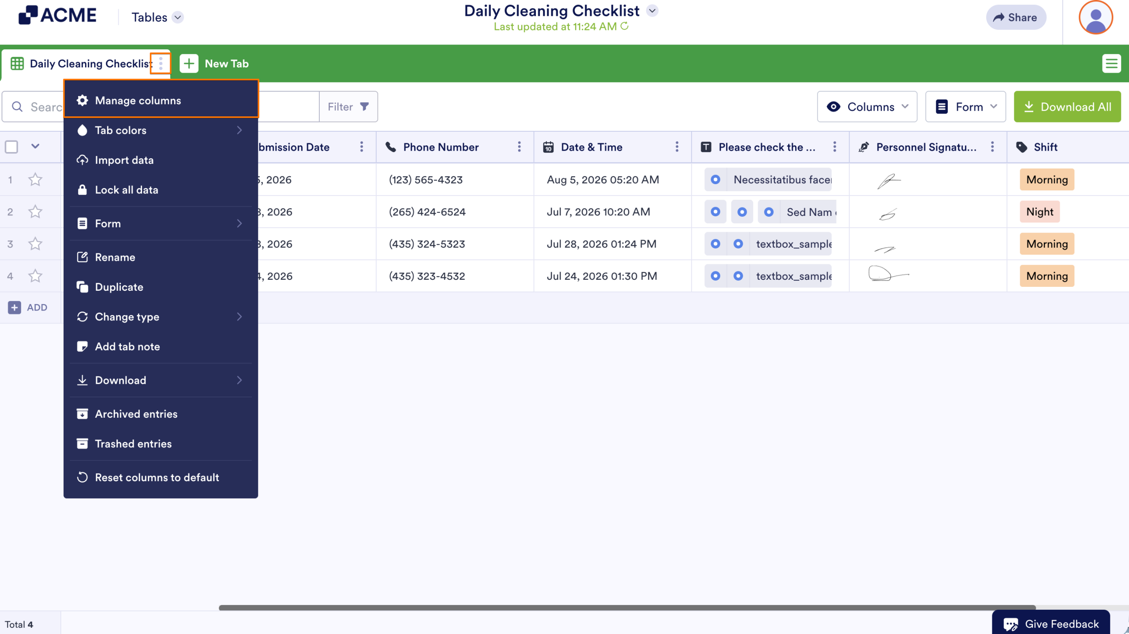Click the horizontal scrollbar at bottom
The height and width of the screenshot is (634, 1129).
pyautogui.click(x=627, y=608)
